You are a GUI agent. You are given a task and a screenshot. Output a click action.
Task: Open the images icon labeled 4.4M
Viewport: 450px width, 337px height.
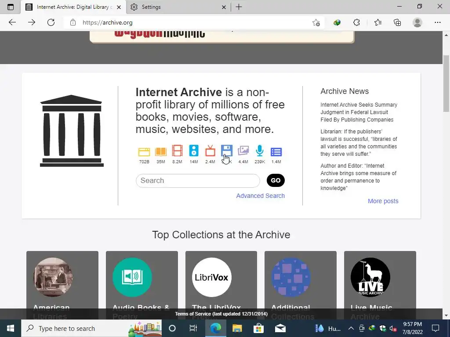(243, 151)
